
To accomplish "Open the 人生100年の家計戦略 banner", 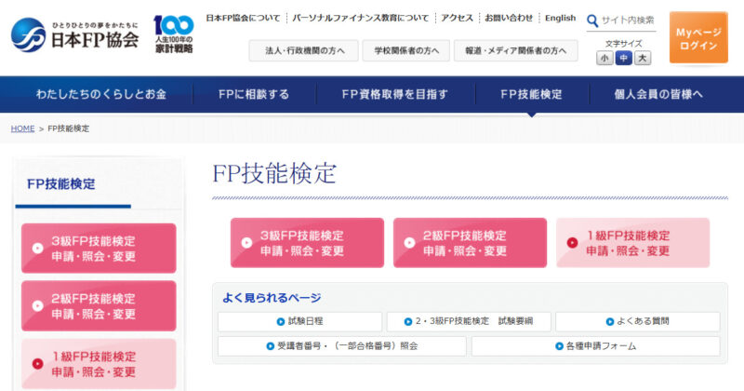I will click(x=173, y=34).
